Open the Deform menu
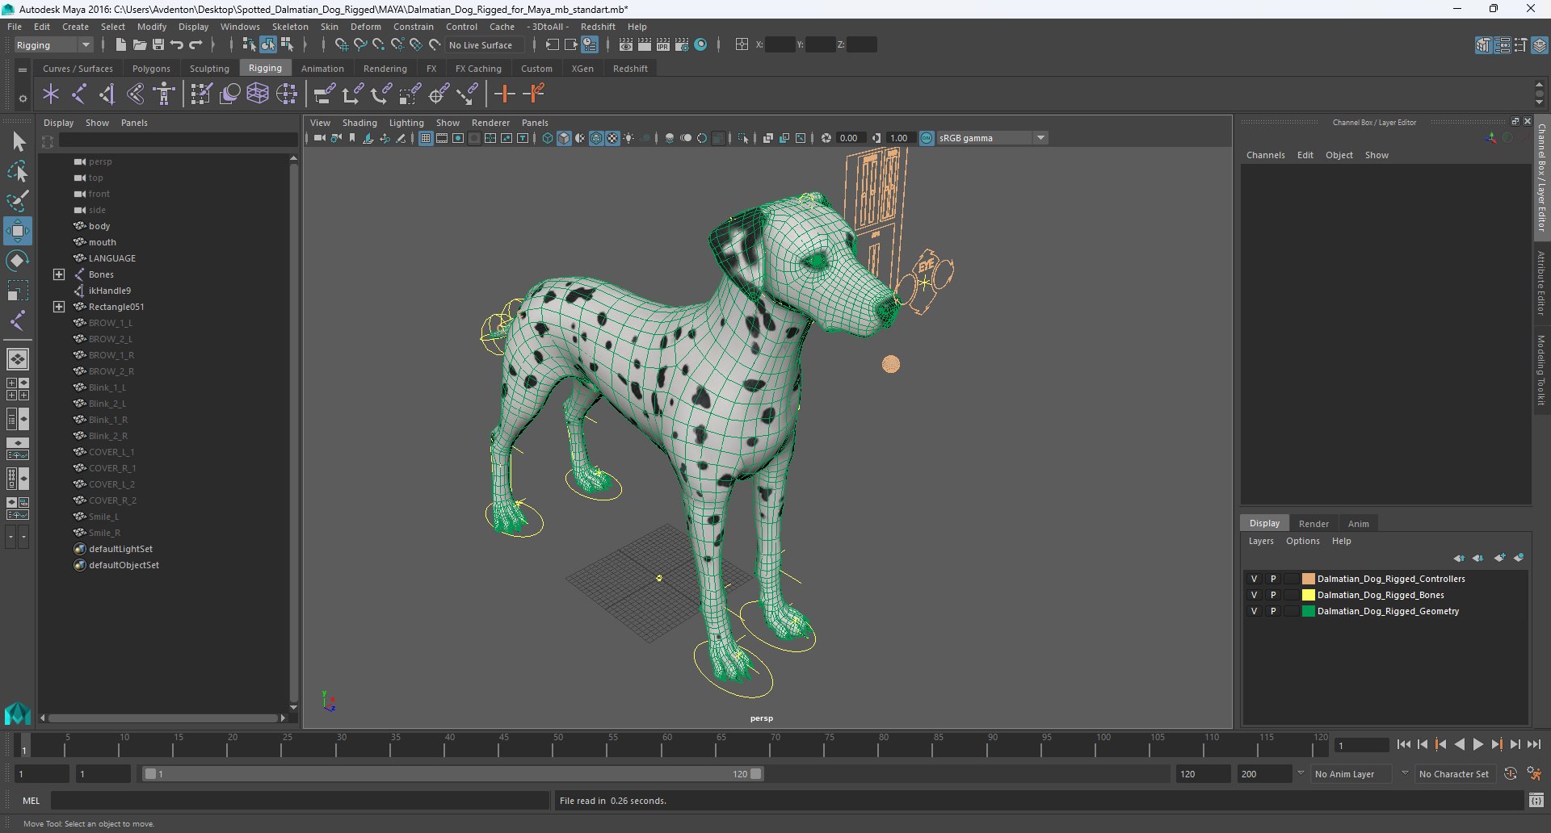 coord(365,27)
